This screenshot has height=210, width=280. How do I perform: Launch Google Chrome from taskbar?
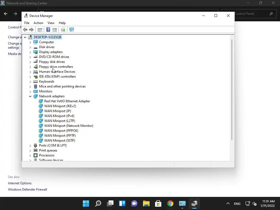[x=170, y=203]
